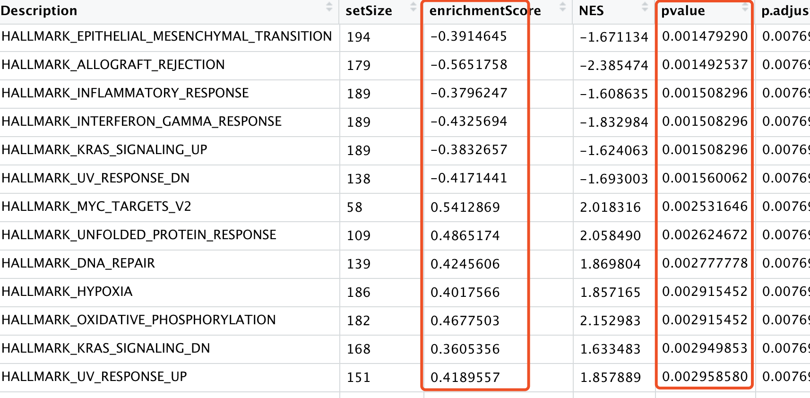Click pvalue 0.001560062

(705, 178)
